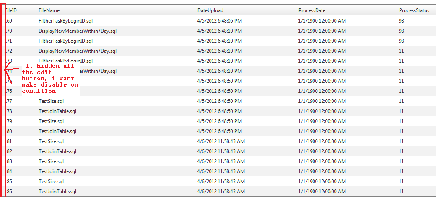Sort grid by DateUpload header

[x=210, y=10]
